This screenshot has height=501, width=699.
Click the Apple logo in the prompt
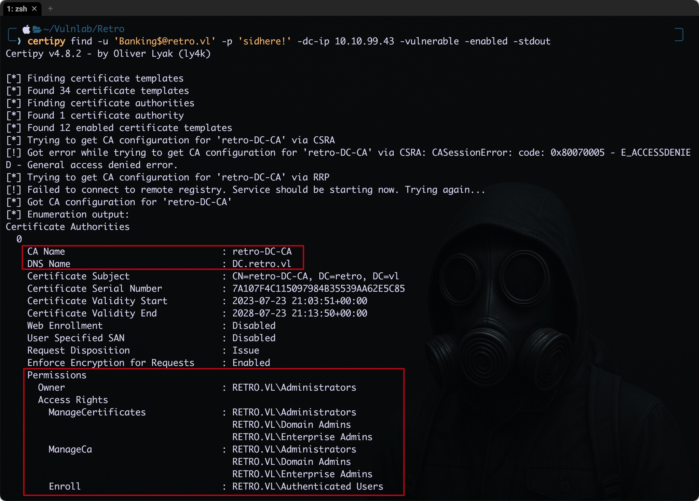coord(26,29)
